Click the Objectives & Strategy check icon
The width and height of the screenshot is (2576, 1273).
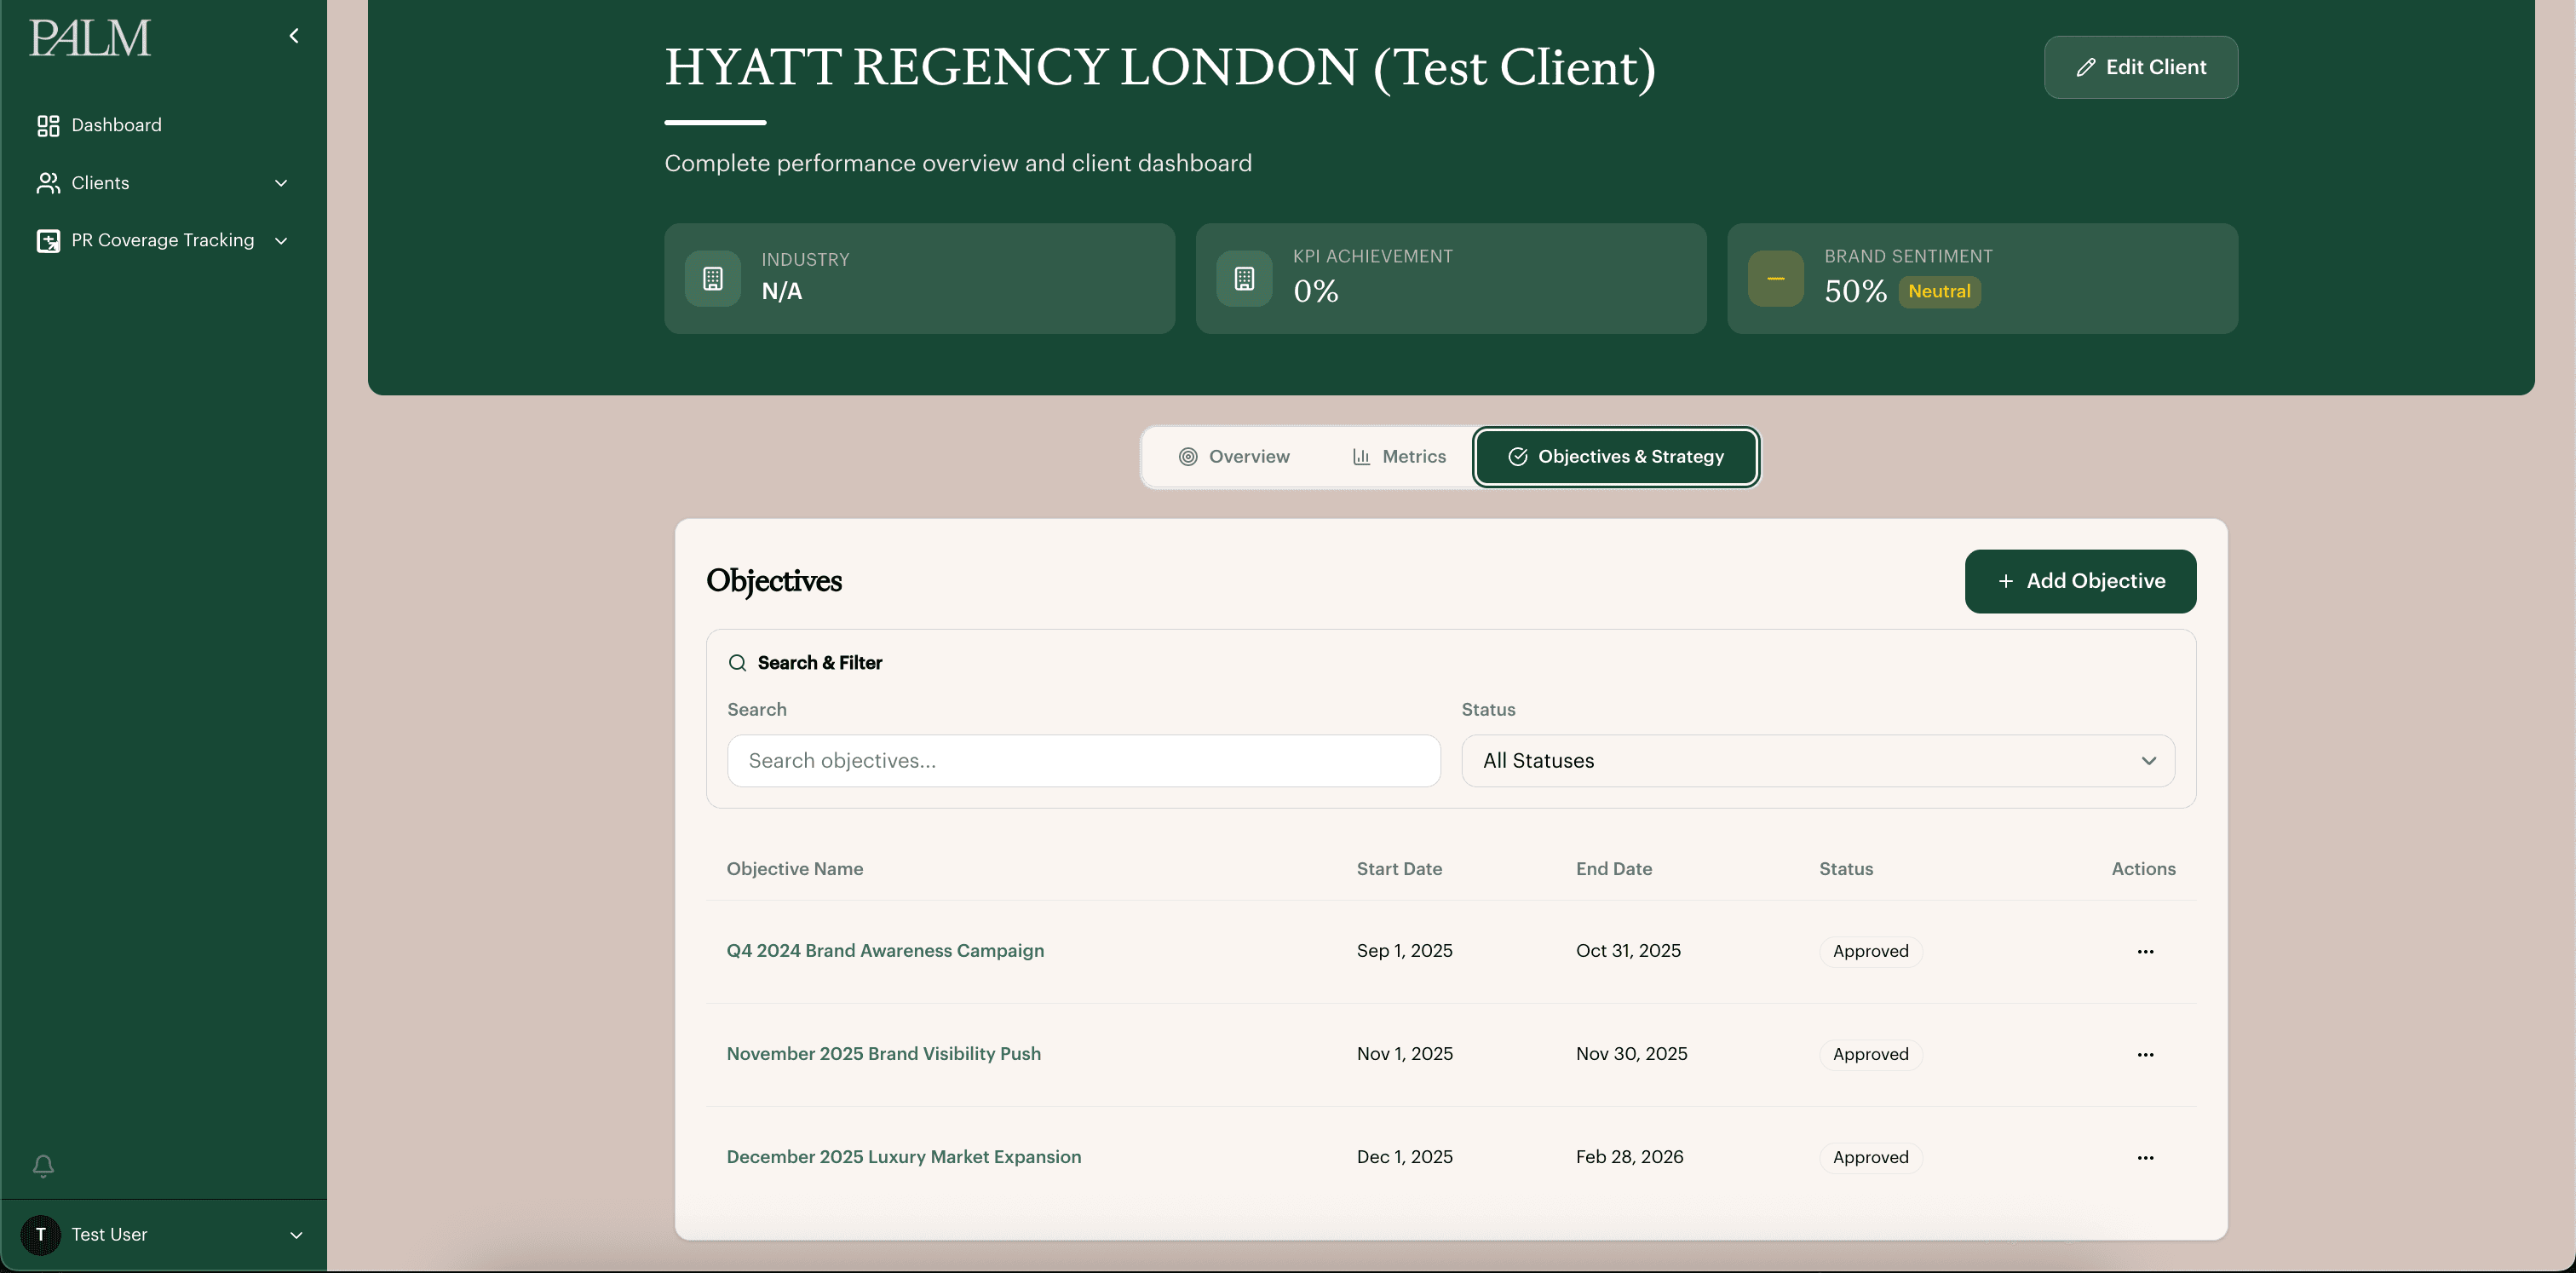pyautogui.click(x=1517, y=457)
